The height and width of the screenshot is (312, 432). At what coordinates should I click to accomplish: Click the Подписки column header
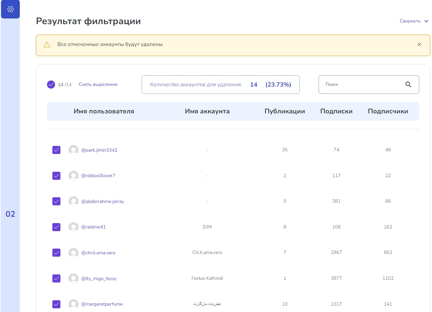coord(336,111)
